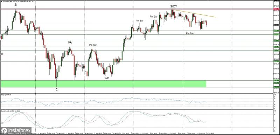Select the Pin Bar label nearest the 1/A label
Image resolution: width=280 pixels, height=135 pixels.
(x=93, y=45)
